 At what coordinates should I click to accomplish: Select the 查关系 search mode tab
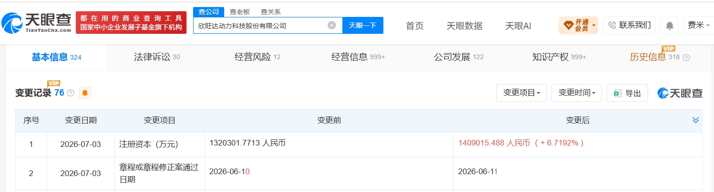coord(271,12)
